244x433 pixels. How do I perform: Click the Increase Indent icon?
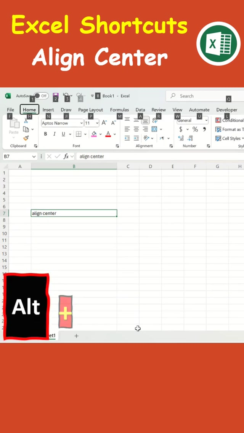[x=136, y=138]
